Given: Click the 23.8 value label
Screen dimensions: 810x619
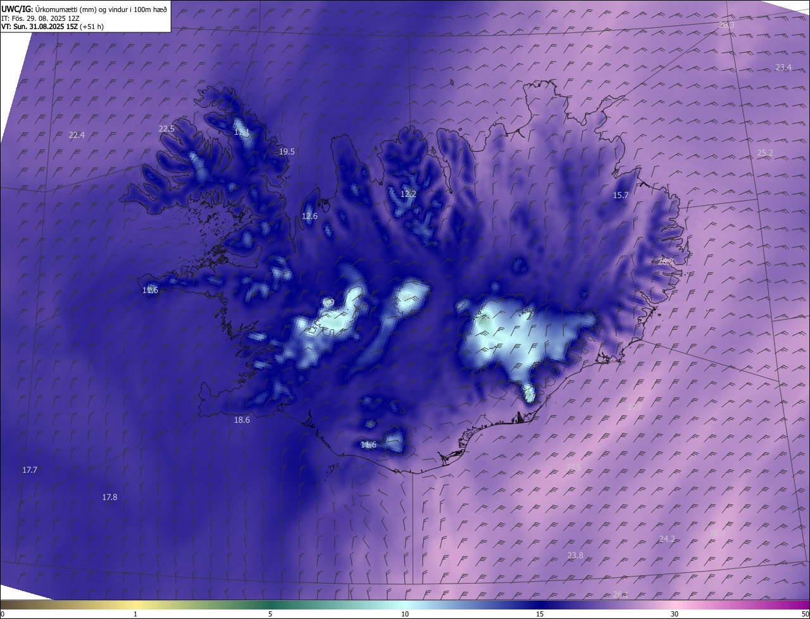Looking at the screenshot, I should [575, 555].
